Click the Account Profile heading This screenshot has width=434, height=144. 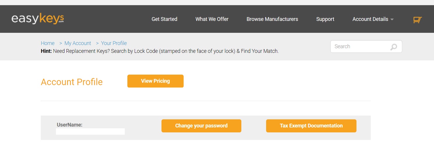[x=72, y=82]
